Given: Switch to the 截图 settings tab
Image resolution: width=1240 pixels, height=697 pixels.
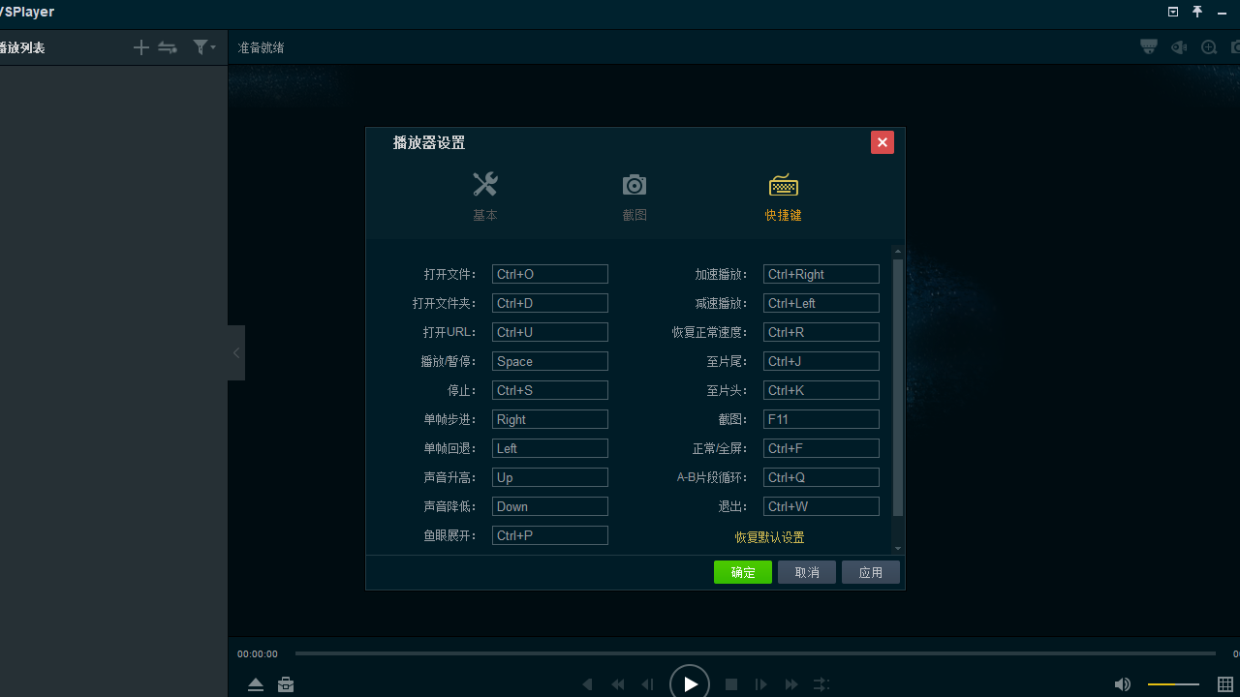Looking at the screenshot, I should pyautogui.click(x=635, y=197).
